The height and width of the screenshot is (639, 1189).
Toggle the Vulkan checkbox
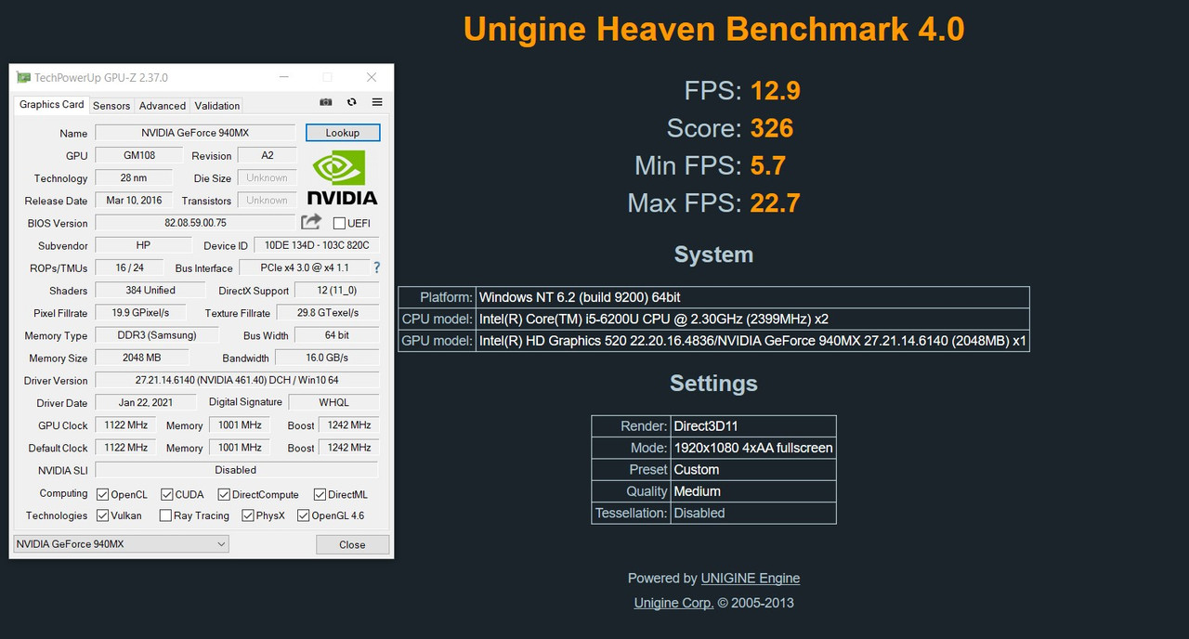[102, 515]
